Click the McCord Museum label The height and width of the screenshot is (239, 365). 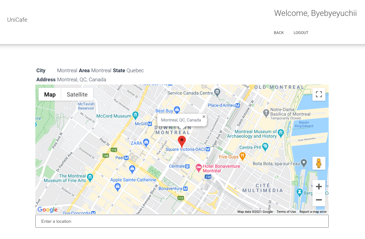[x=114, y=116]
